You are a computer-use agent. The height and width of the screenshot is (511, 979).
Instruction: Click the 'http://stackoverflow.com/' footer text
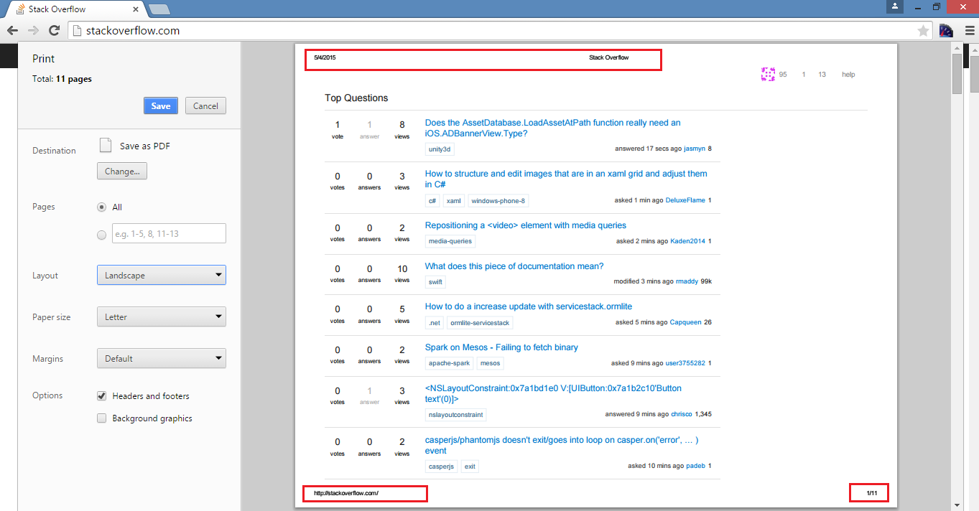click(345, 493)
